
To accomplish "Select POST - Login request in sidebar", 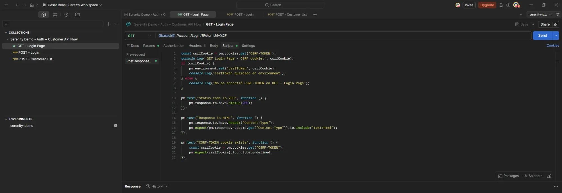I will tap(60, 53).
